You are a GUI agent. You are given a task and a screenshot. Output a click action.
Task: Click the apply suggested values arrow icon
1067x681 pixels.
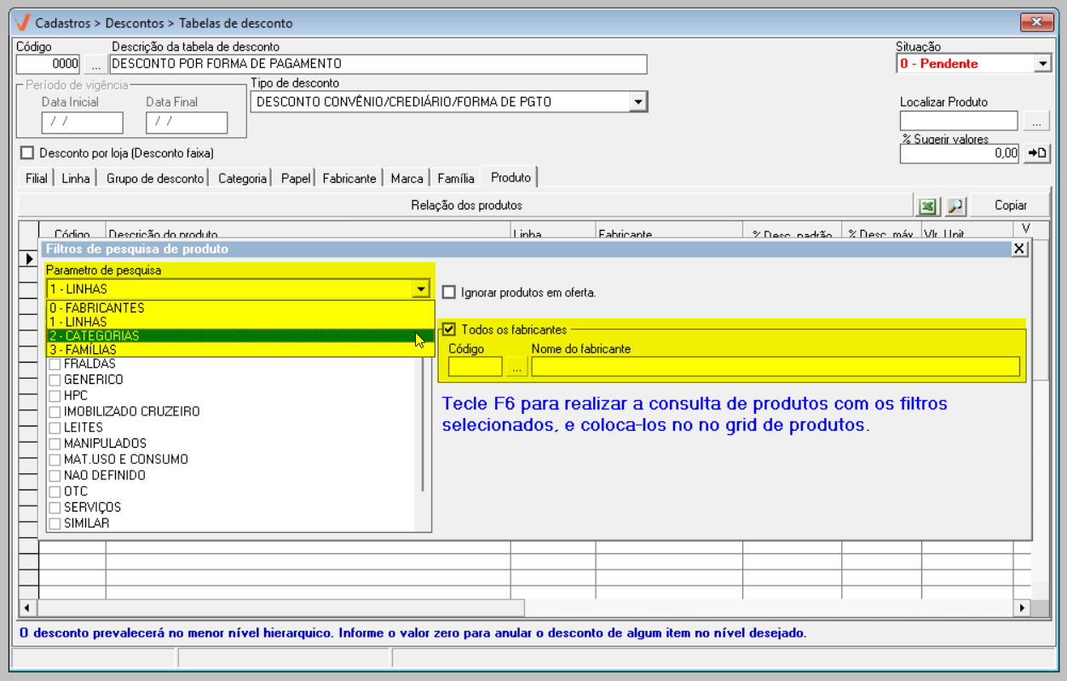pos(1036,153)
